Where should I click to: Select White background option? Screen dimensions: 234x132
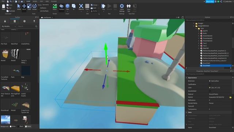tap(12, 126)
